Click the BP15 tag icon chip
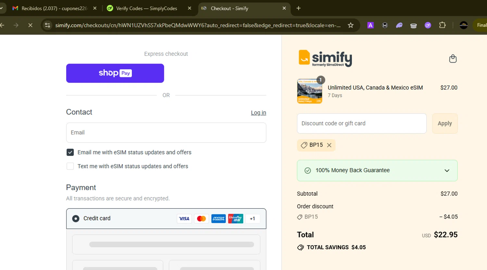This screenshot has width=487, height=270. click(304, 145)
